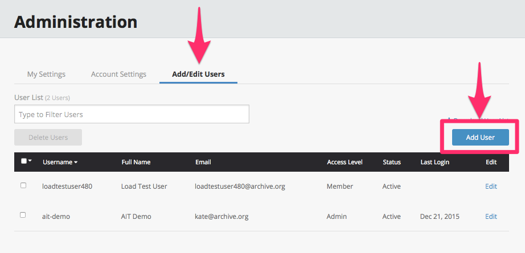Click the Full Name column header
Screen dimensions: 525x253
[136, 162]
